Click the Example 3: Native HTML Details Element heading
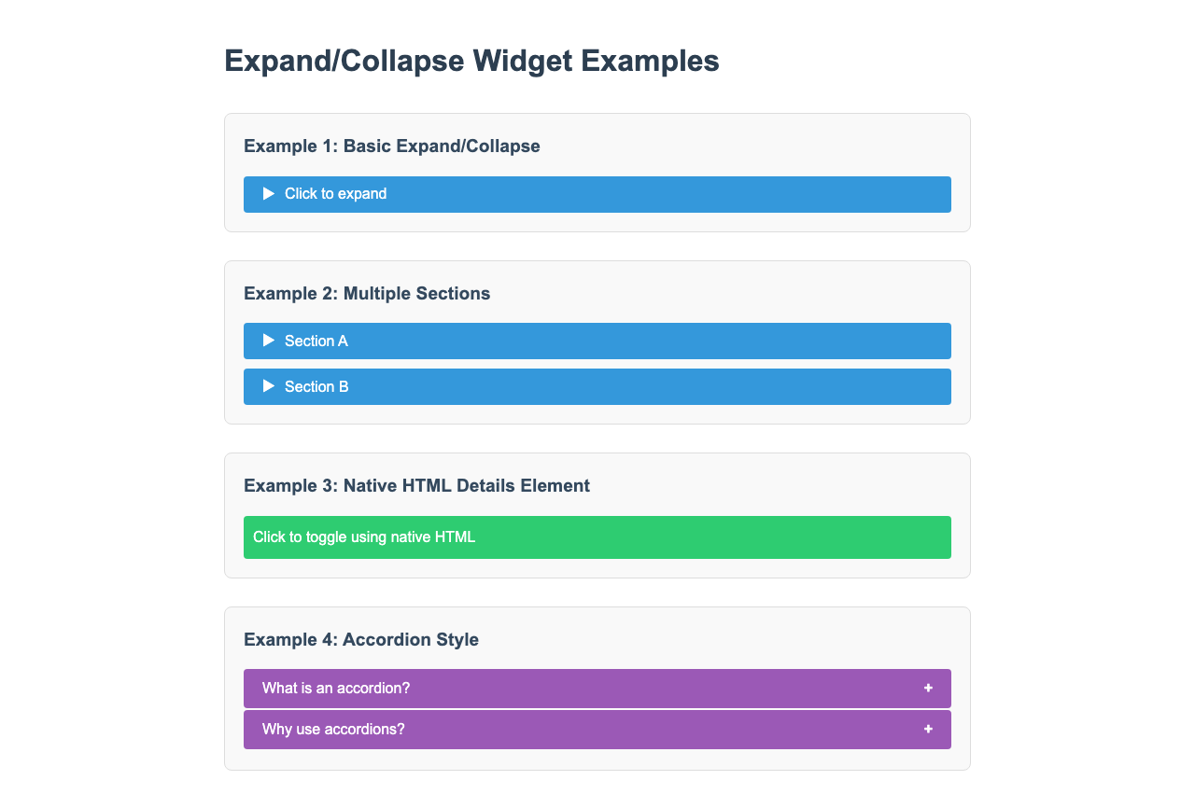 [416, 486]
